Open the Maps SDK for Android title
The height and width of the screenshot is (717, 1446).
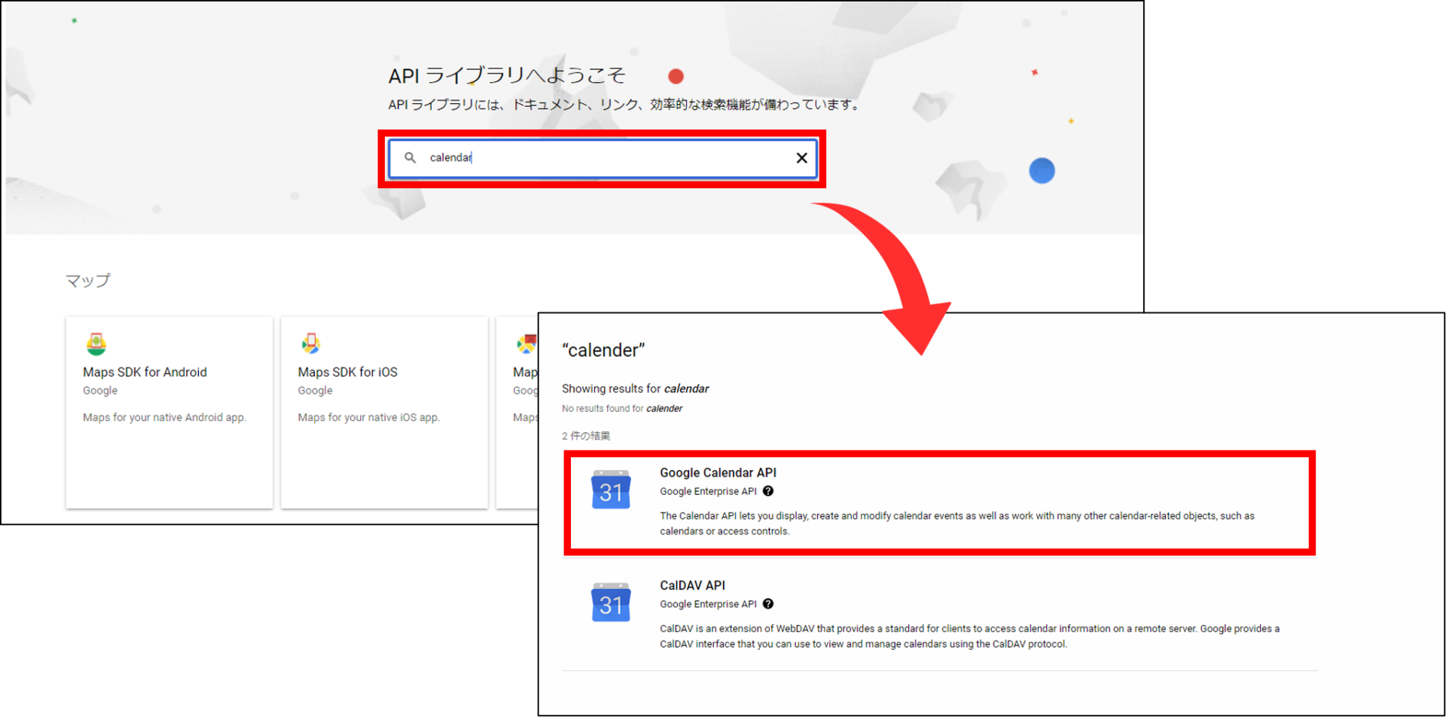click(145, 372)
